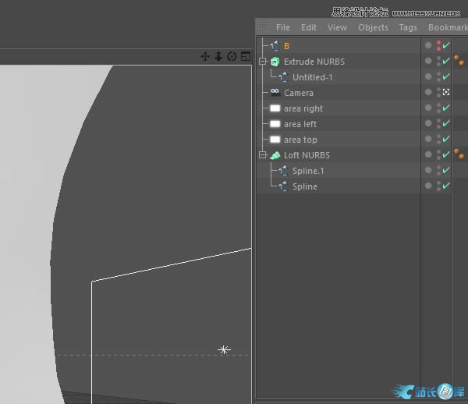This screenshot has height=404, width=468.
Task: Open the Objects menu
Action: point(373,27)
